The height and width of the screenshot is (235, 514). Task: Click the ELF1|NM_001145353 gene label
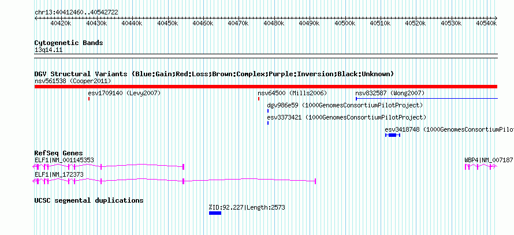click(x=64, y=160)
